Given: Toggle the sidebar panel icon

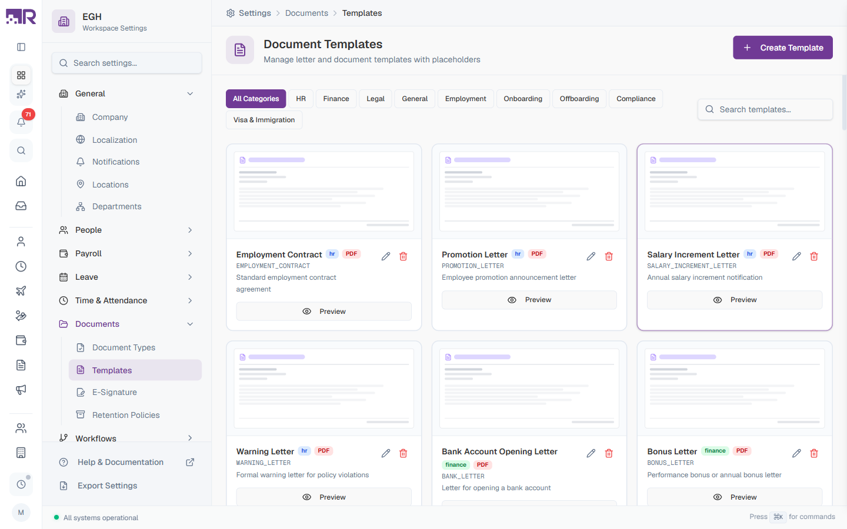Looking at the screenshot, I should (x=21, y=47).
